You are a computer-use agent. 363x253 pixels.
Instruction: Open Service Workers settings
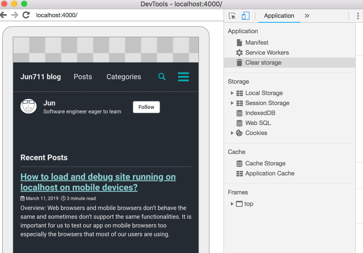pos(267,52)
